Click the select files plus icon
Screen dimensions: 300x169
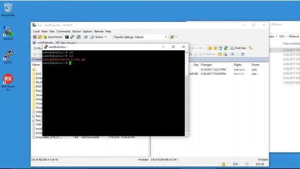click(x=232, y=54)
